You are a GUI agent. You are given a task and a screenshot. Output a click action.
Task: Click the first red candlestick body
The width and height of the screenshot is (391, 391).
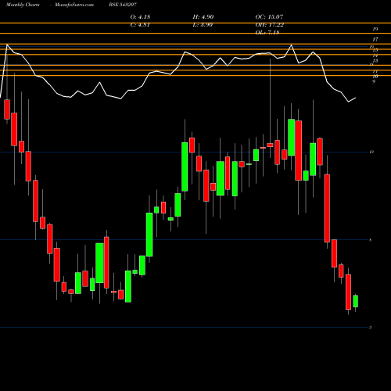coord(7,109)
